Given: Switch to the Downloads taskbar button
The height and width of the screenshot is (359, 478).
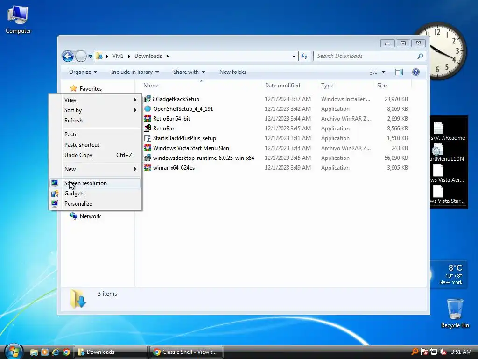Looking at the screenshot, I should tap(110, 352).
